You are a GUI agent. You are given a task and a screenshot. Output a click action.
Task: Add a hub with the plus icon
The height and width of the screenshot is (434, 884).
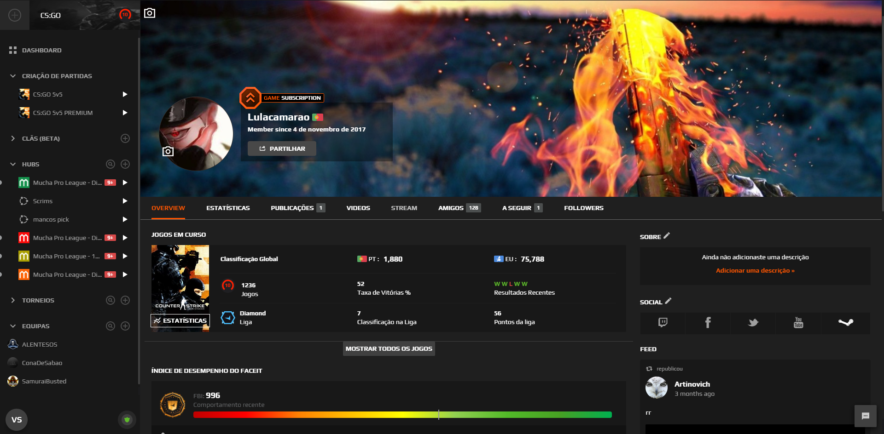125,164
